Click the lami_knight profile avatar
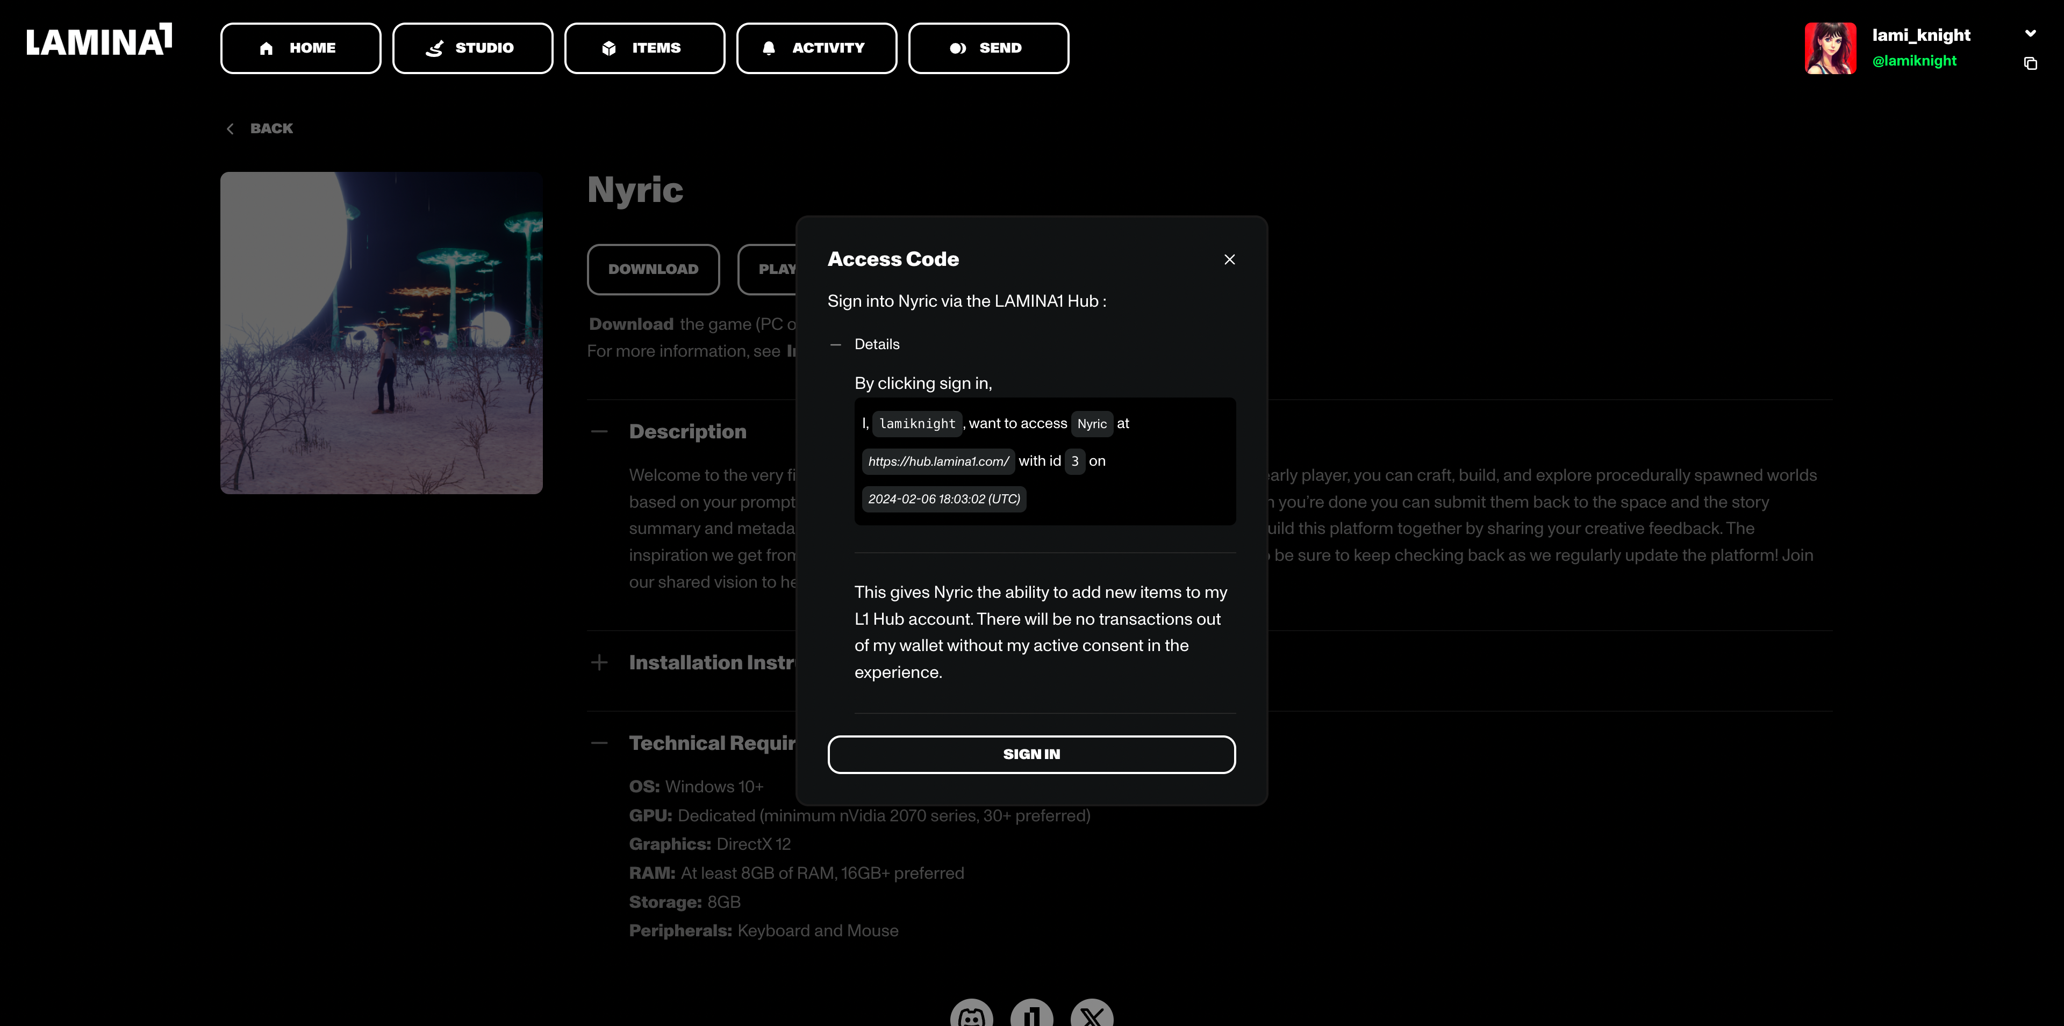The width and height of the screenshot is (2064, 1026). coord(1831,48)
